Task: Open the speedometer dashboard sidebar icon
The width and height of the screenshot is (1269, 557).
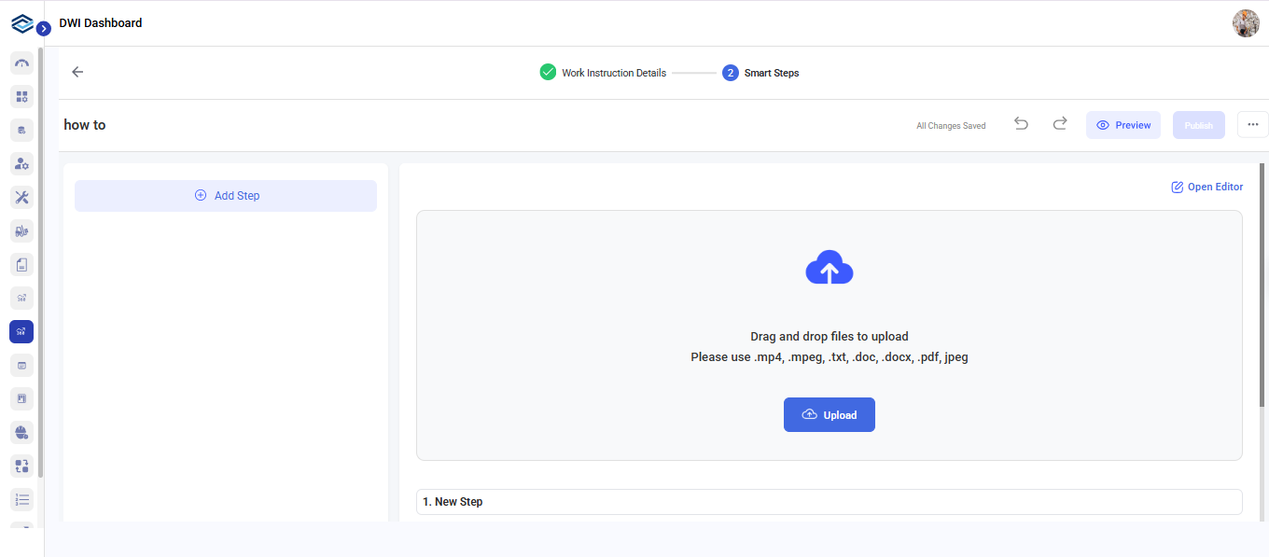Action: click(x=21, y=63)
